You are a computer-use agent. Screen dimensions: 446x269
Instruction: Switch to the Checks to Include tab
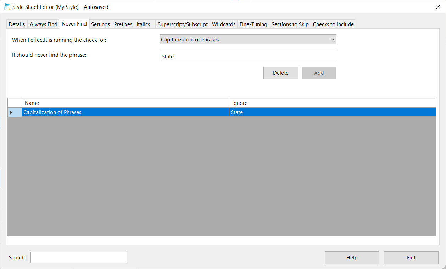pyautogui.click(x=333, y=24)
